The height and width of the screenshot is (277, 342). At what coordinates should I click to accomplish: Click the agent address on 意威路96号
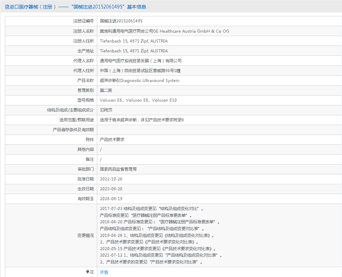pyautogui.click(x=139, y=71)
